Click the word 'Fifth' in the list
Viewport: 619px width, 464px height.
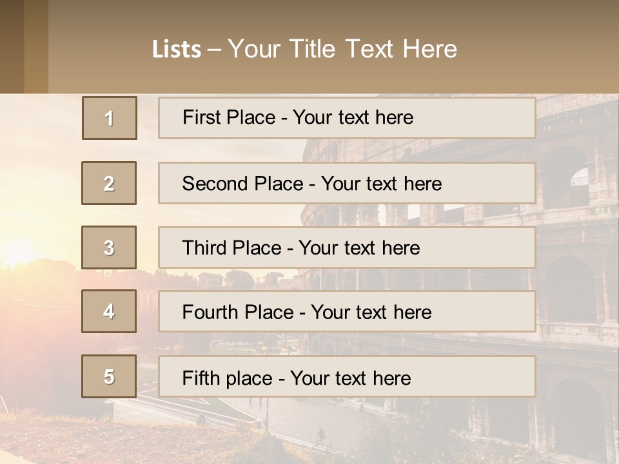point(201,378)
